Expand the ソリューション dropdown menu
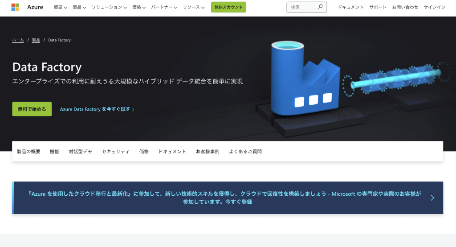The width and height of the screenshot is (456, 247). [109, 7]
